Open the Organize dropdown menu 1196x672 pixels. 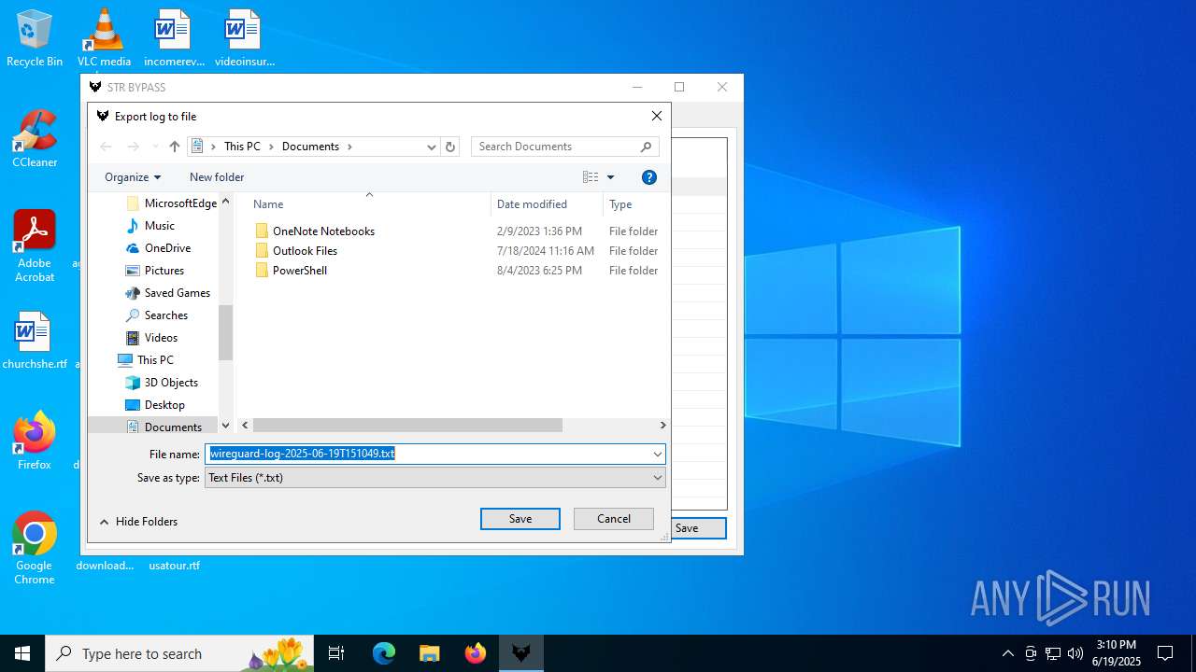coord(133,177)
